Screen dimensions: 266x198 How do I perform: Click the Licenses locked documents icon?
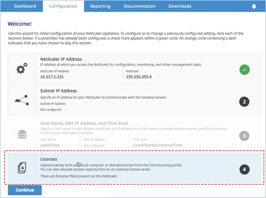tap(22, 167)
